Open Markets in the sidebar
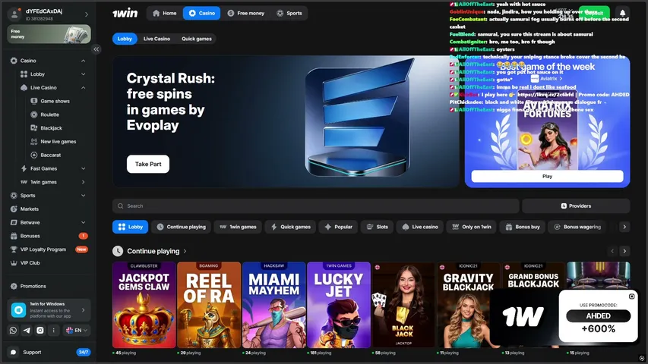Image resolution: width=648 pixels, height=364 pixels. (x=30, y=209)
